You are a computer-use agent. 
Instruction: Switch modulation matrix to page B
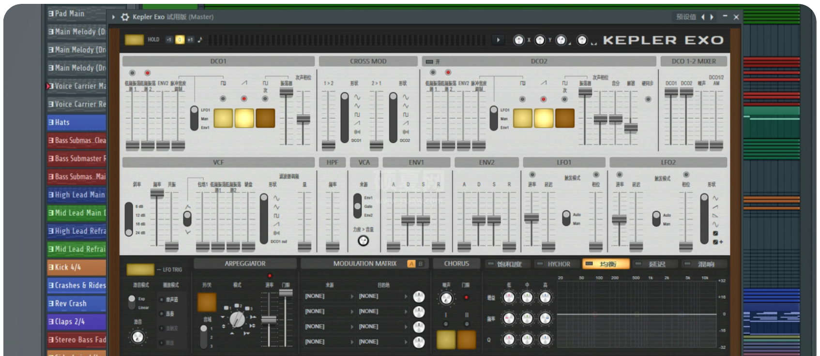pos(420,264)
